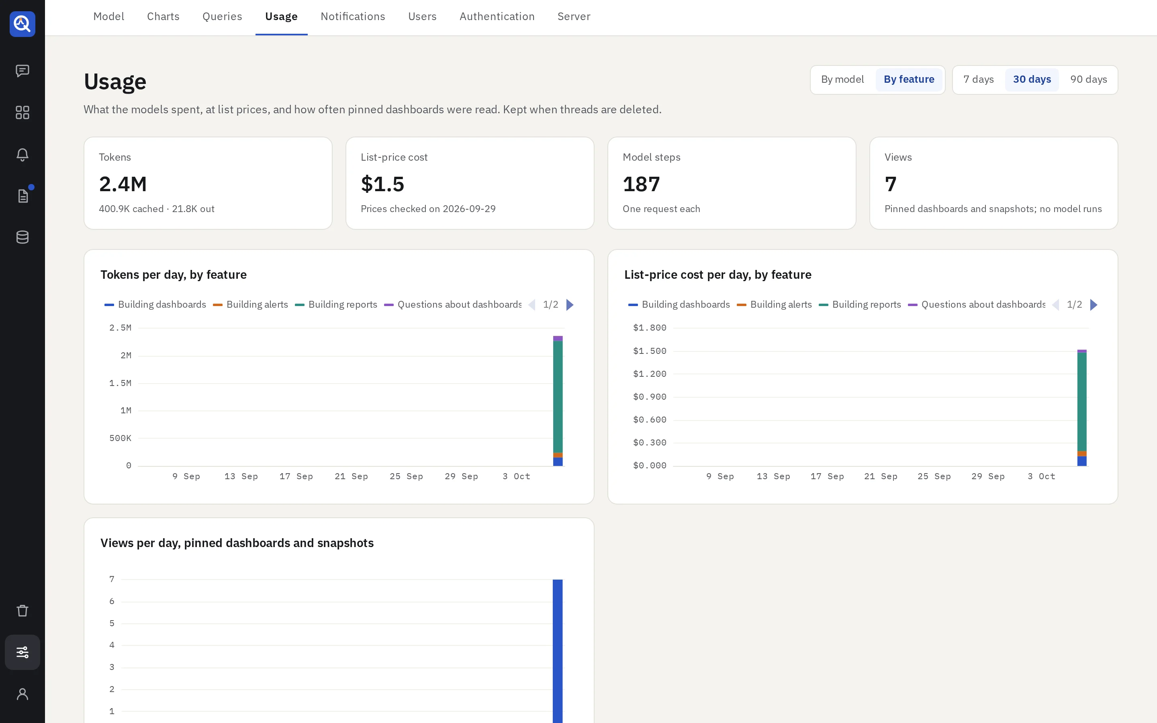Open the reports document sidebar icon
The width and height of the screenshot is (1157, 723).
[x=22, y=196]
